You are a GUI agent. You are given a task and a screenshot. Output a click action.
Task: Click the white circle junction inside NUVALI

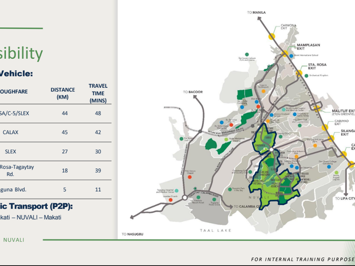[x=271, y=150]
